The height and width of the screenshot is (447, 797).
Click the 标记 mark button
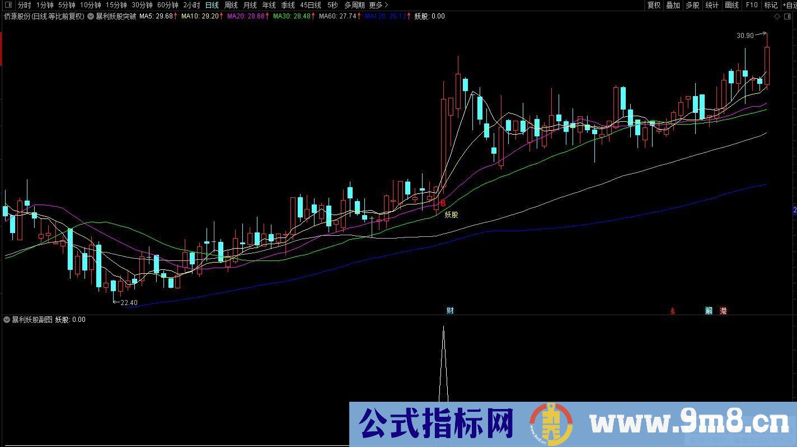click(x=771, y=5)
